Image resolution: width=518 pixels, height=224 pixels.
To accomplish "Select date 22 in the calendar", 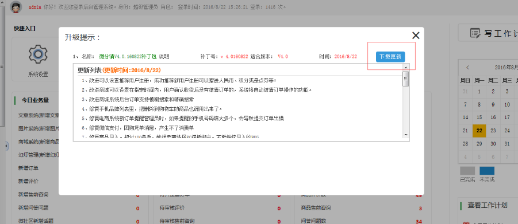I will (x=479, y=131).
